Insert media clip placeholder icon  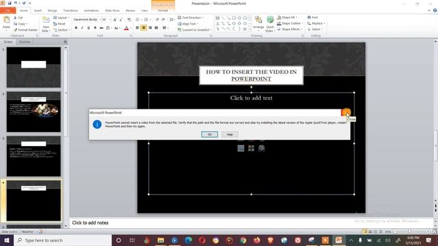coord(261,148)
